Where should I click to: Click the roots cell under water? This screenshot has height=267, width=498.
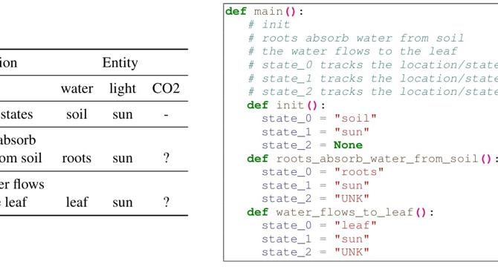77,158
